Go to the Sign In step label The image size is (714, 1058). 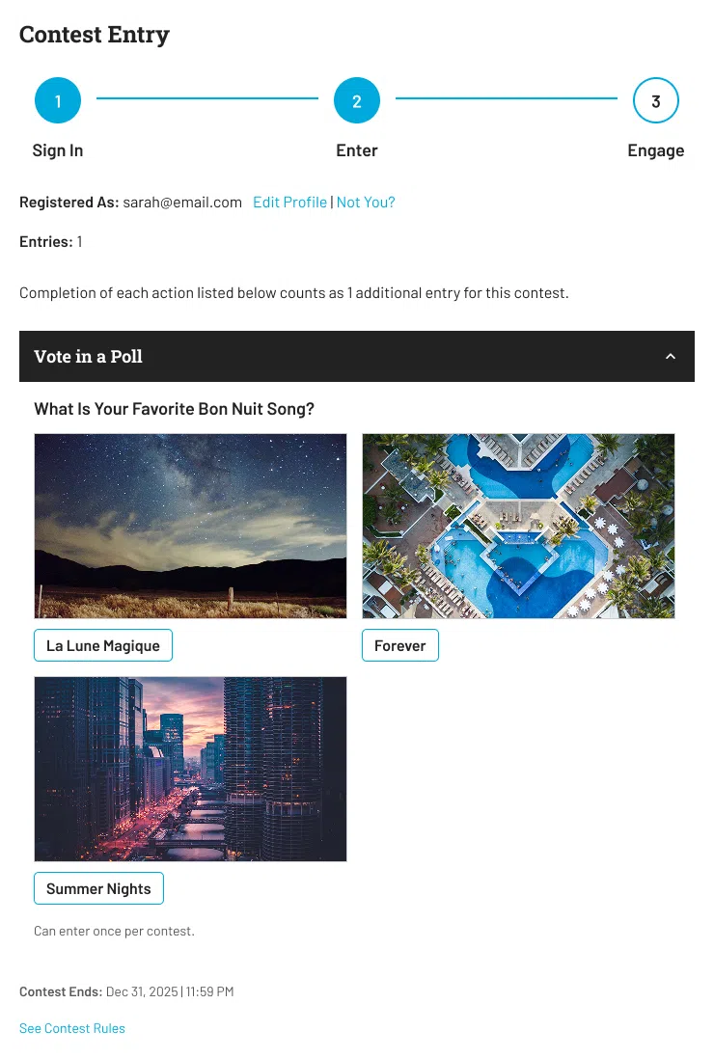58,150
